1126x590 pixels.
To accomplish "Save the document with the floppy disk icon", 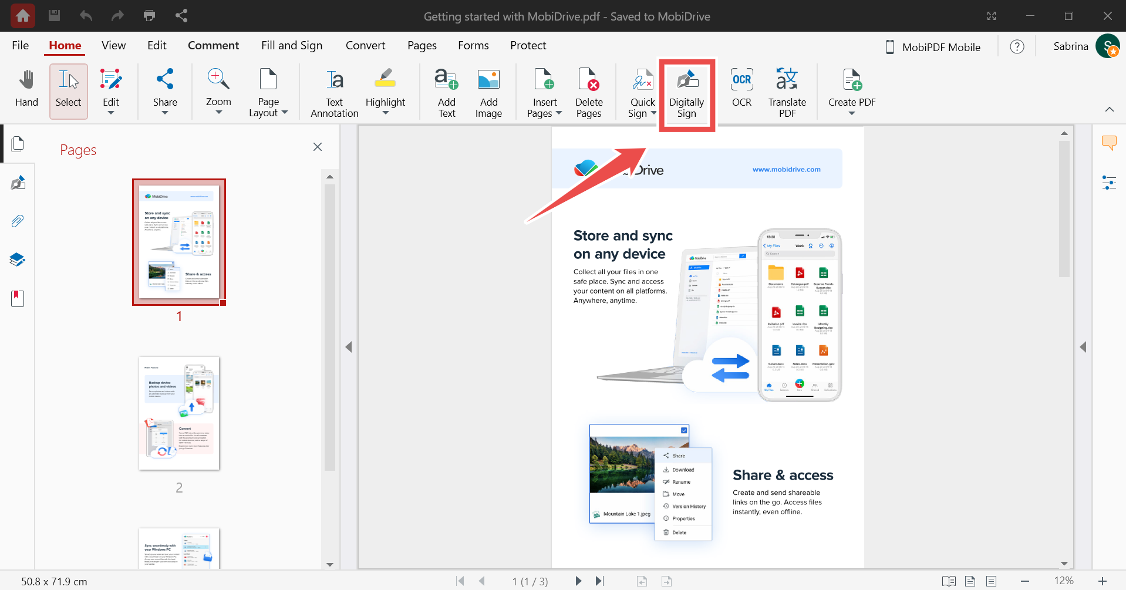I will pos(54,15).
